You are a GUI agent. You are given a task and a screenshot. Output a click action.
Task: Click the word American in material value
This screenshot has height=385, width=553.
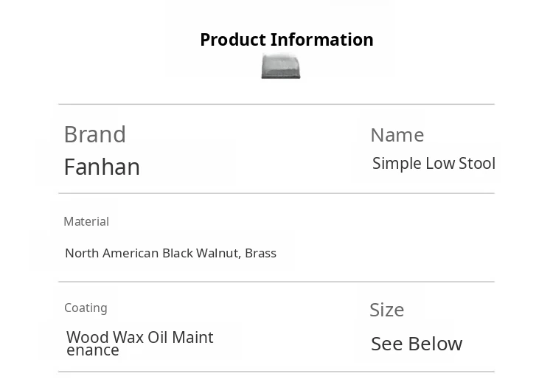pos(131,253)
